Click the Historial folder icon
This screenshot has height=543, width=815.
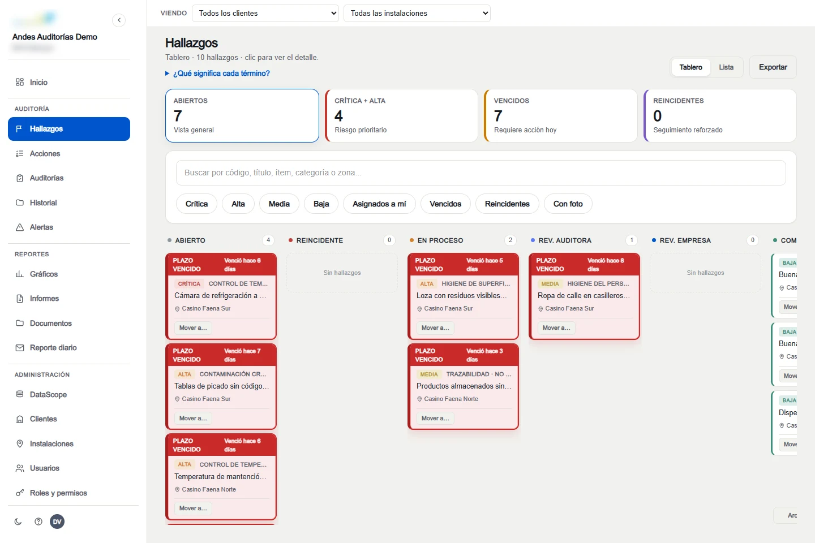point(20,202)
